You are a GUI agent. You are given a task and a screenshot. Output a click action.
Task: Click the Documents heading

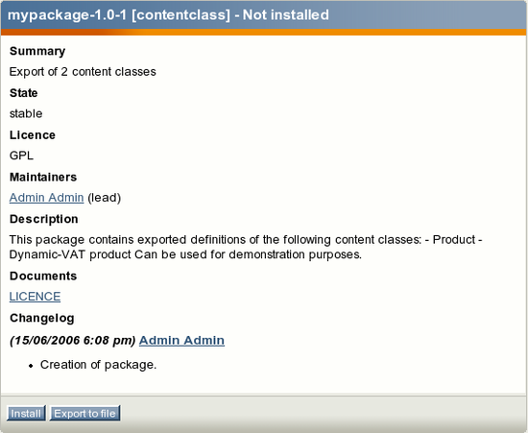(x=43, y=277)
